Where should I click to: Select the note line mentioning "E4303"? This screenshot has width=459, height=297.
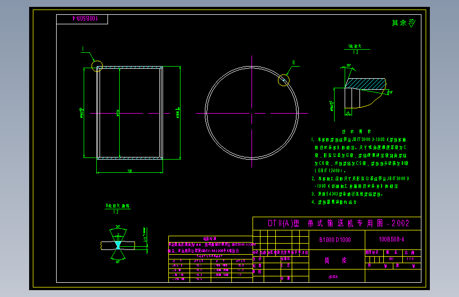pos(347,194)
